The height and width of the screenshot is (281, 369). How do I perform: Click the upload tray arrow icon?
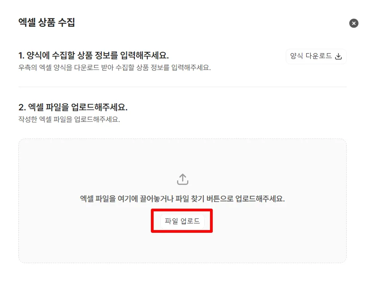click(182, 179)
